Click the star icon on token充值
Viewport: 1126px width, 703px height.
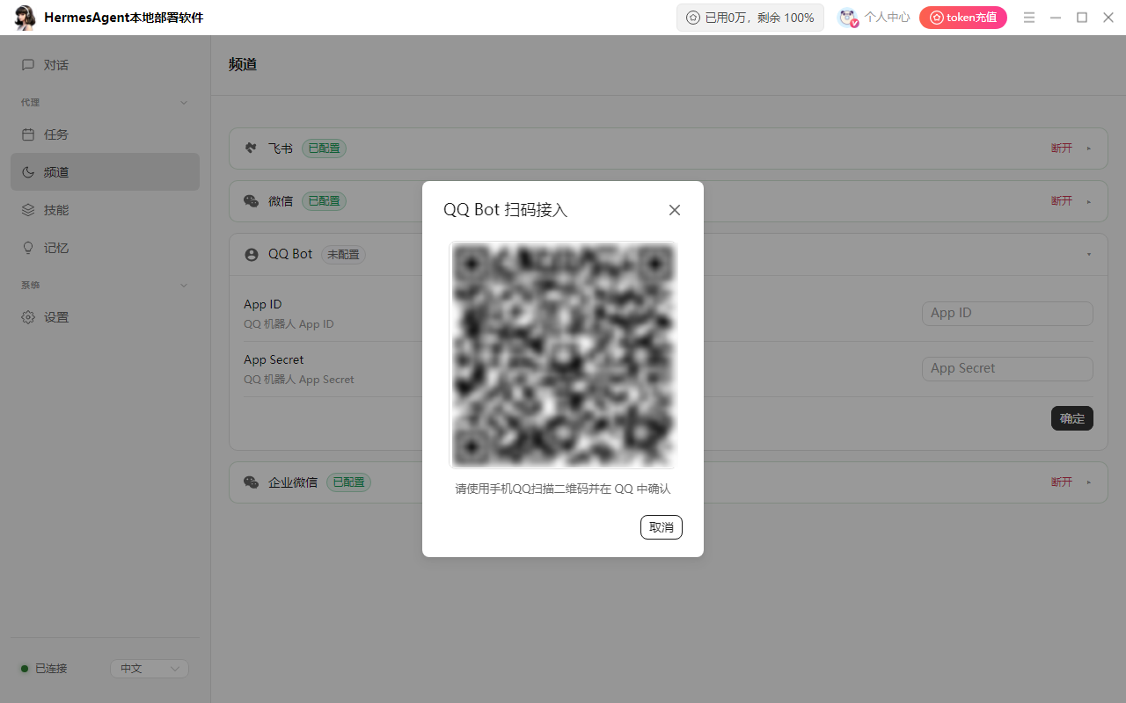click(937, 18)
